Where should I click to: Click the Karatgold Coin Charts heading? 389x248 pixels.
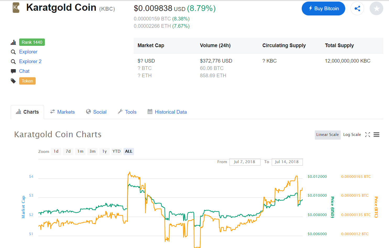pos(58,135)
